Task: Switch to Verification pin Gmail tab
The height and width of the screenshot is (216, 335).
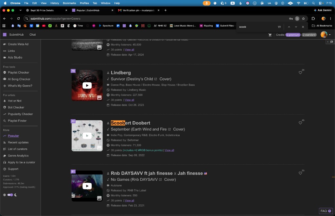Action: 139,10
